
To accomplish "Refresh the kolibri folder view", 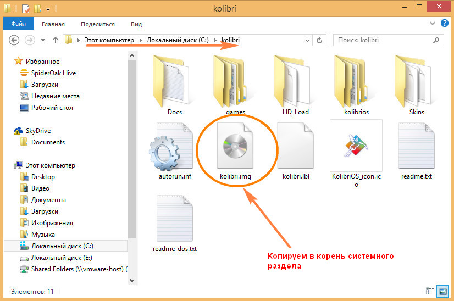I will tap(319, 40).
